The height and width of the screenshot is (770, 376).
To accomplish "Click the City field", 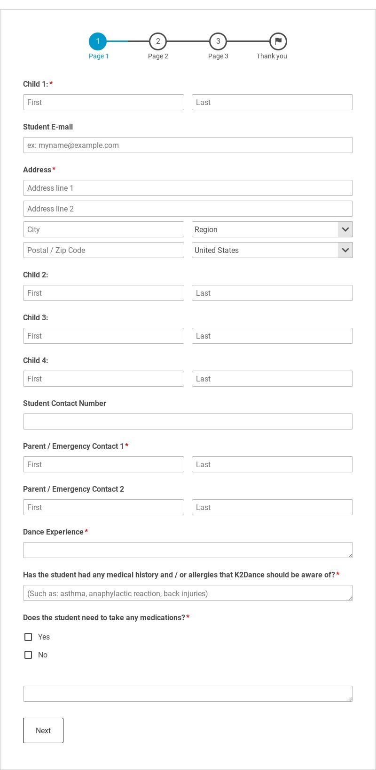I will click(x=103, y=229).
